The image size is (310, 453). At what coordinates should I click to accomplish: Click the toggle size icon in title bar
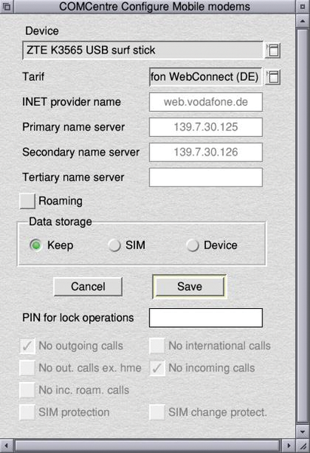[302, 6]
